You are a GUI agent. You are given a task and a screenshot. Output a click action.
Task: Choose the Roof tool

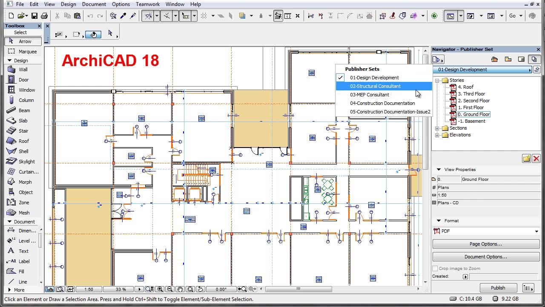(23, 141)
